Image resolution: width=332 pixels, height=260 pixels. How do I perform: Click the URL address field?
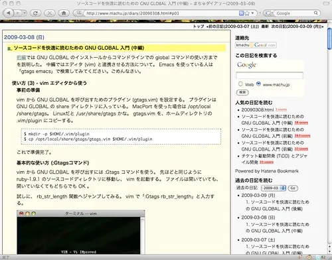(161, 13)
